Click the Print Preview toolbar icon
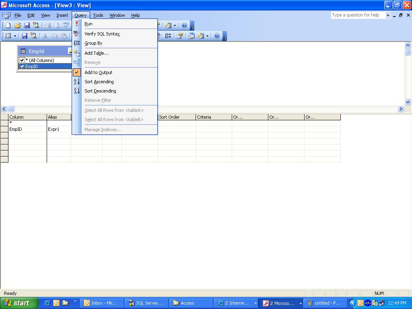Screen dimensions: 412x309 (x=57, y=25)
